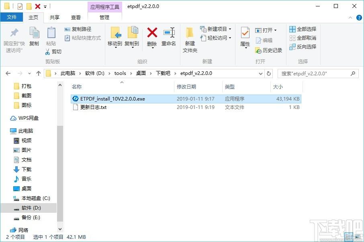Open 文档 in navigation pane
The image size is (364, 242).
tap(22, 160)
